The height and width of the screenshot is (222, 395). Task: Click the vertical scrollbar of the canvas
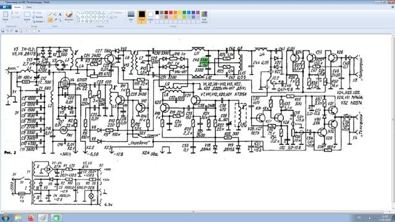click(393, 123)
